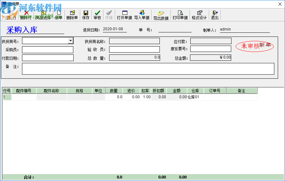
Task: Click row 1 扣率 cell 1.00
Action: (145, 97)
